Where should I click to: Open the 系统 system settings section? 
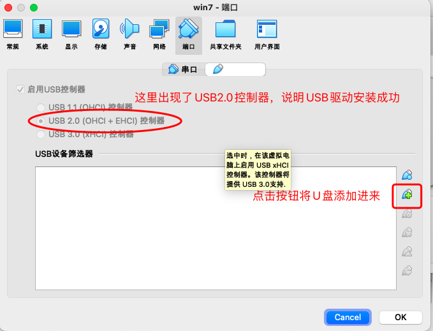[x=42, y=35]
